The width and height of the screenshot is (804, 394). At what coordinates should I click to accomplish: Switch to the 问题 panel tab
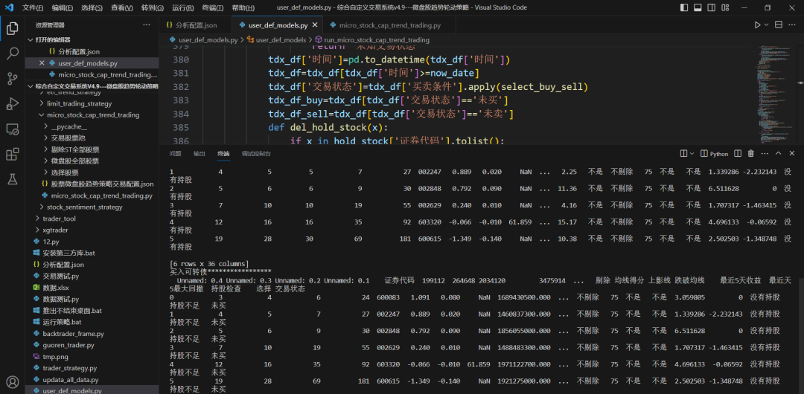click(176, 153)
